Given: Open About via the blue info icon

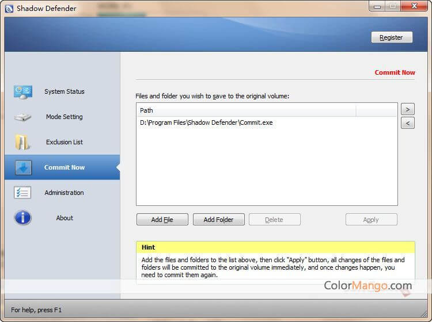Looking at the screenshot, I should pos(23,218).
